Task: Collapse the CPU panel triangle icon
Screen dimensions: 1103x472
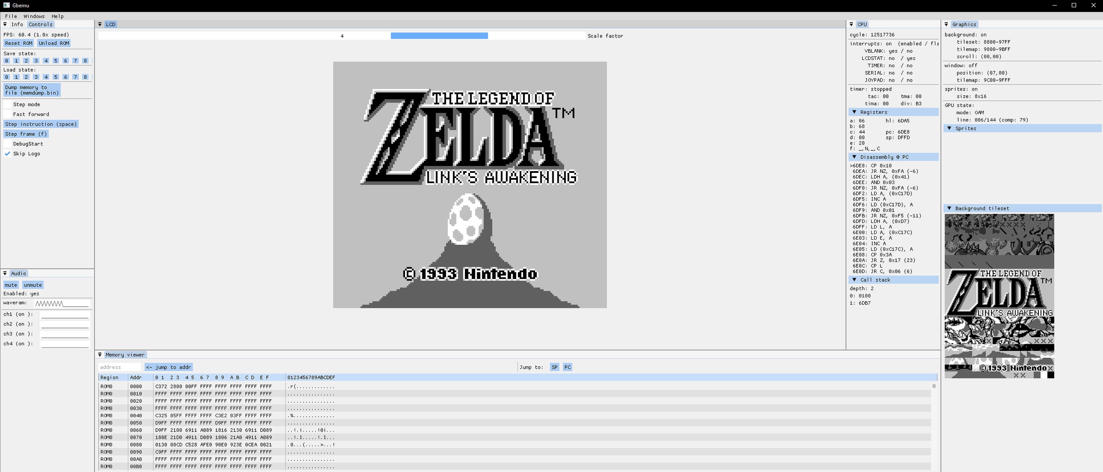Action: click(851, 25)
